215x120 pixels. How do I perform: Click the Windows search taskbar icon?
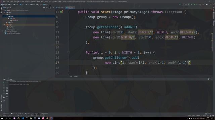pyautogui.click(x=6, y=118)
